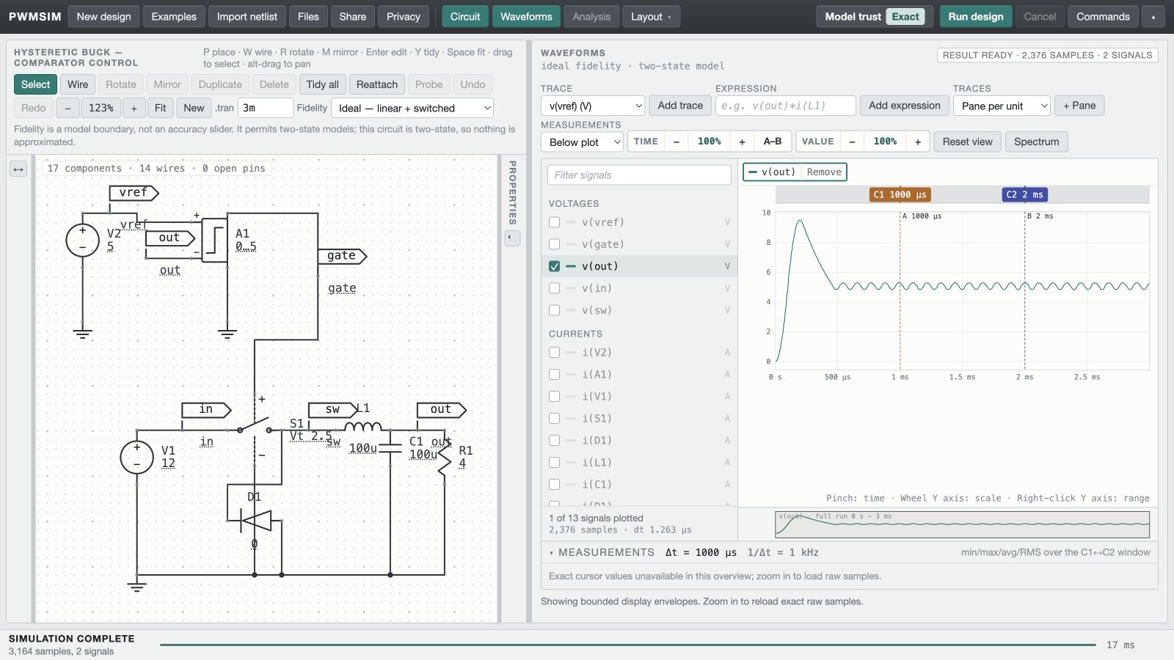Decrease TIME zoom with minus
Screen dimensions: 1174x660
coord(676,142)
